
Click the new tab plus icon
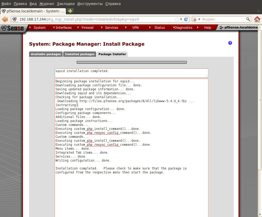coord(70,11)
